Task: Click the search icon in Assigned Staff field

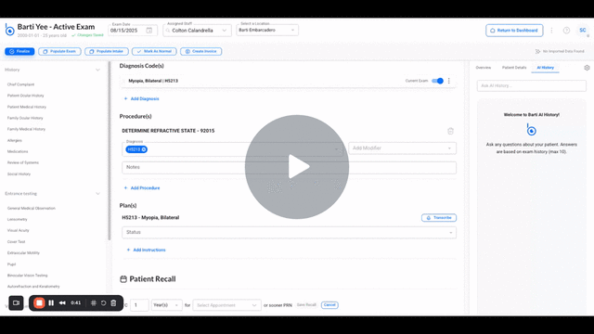Action: 167,31
